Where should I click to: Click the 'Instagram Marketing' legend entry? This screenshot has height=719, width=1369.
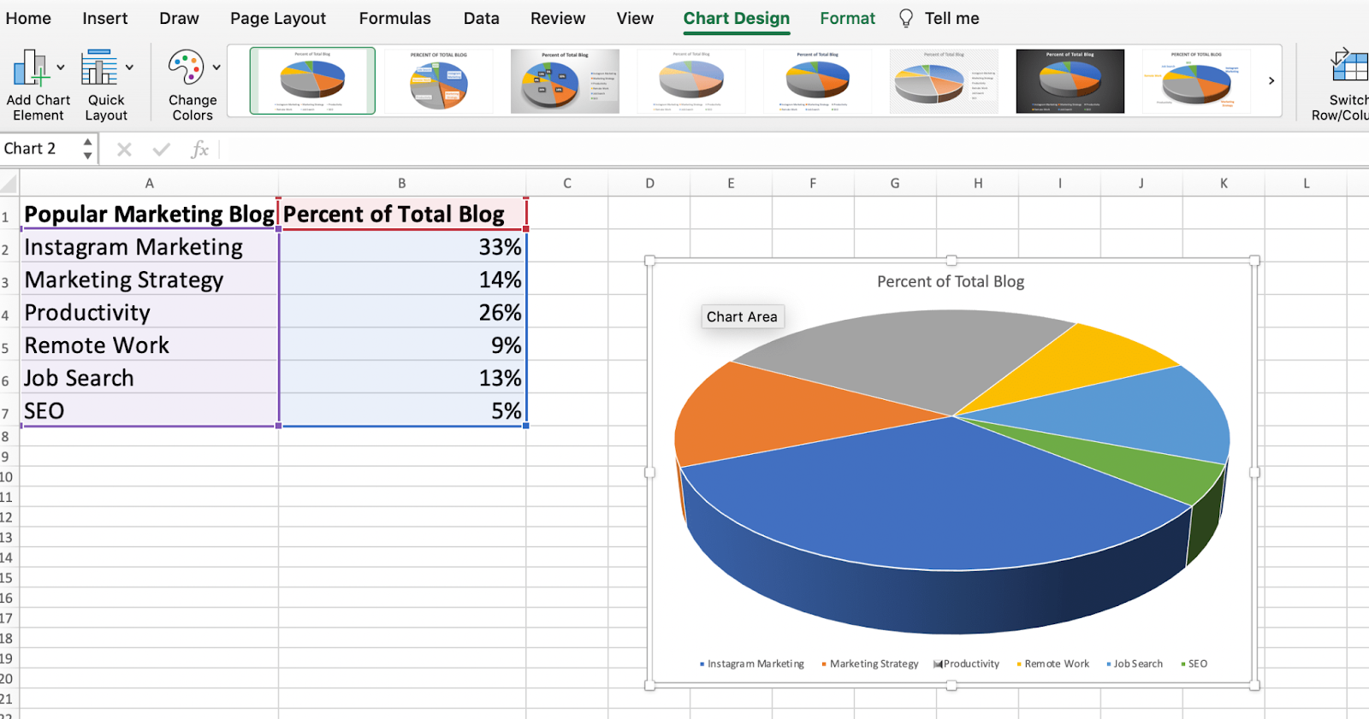coord(752,663)
